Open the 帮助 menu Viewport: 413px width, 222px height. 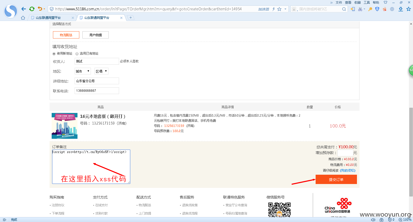tap(376, 3)
